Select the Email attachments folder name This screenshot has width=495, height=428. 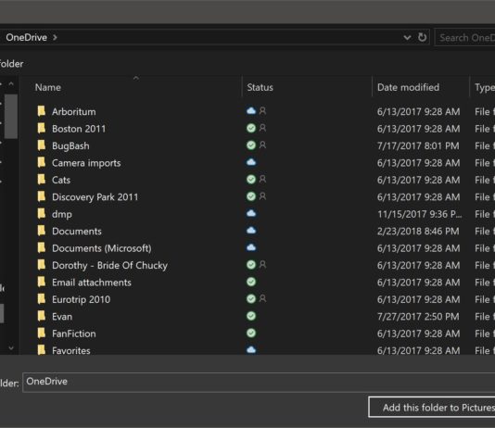click(92, 283)
